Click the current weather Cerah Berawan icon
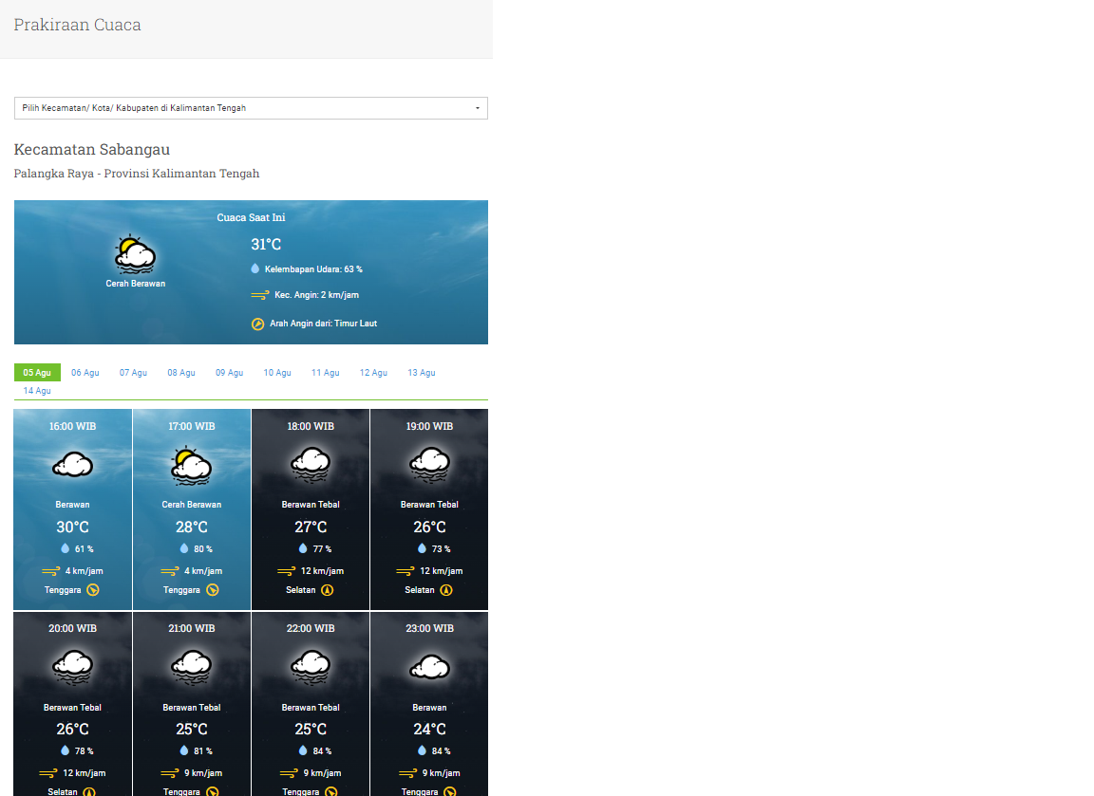 tap(135, 253)
